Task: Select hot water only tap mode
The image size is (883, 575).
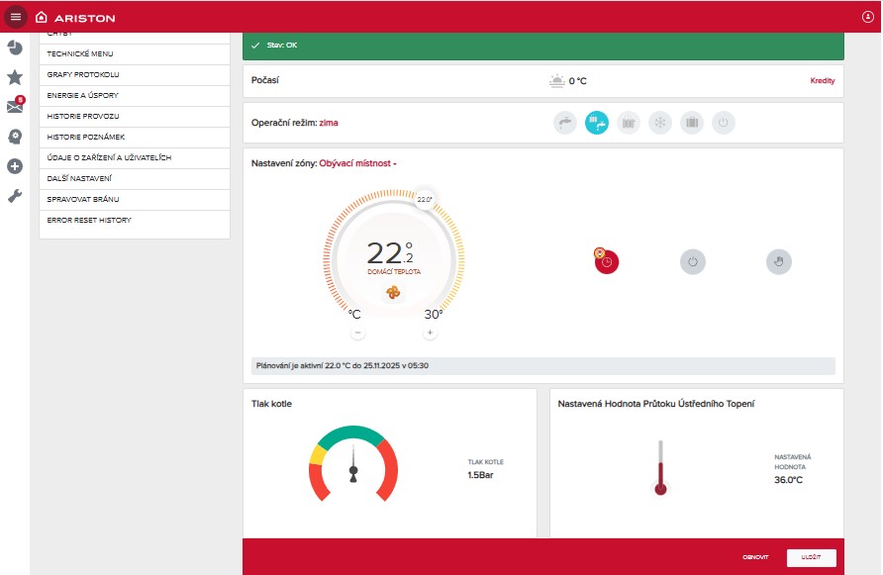Action: coord(565,123)
